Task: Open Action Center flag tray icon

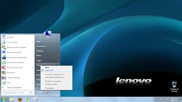Action: (x=161, y=99)
